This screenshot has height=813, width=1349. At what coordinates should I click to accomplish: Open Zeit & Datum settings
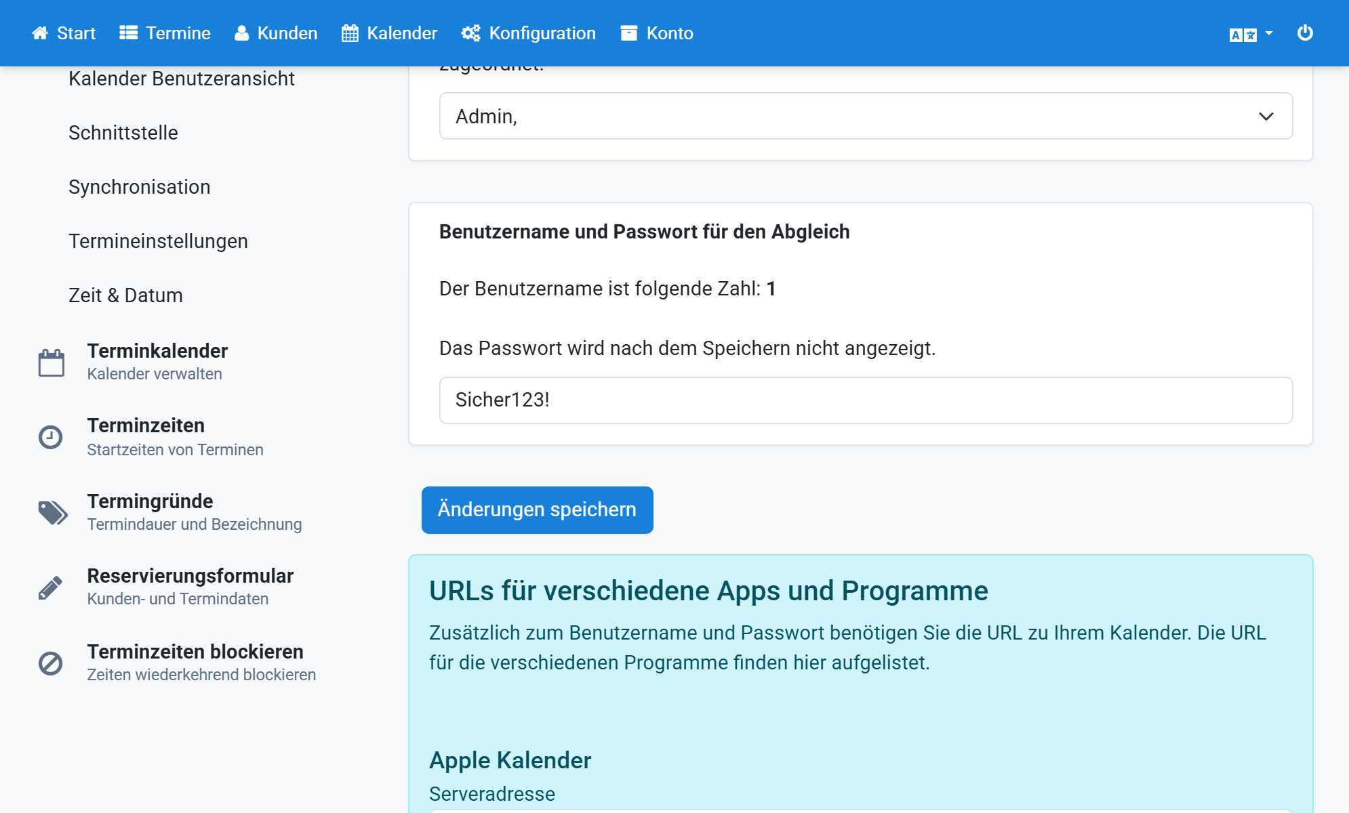coord(125,295)
